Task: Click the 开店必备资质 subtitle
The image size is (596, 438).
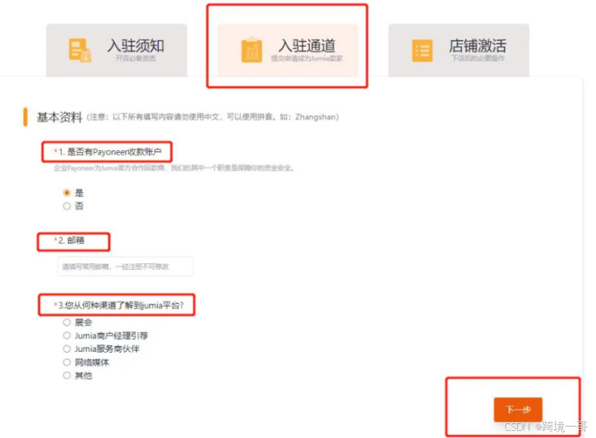Action: click(136, 58)
